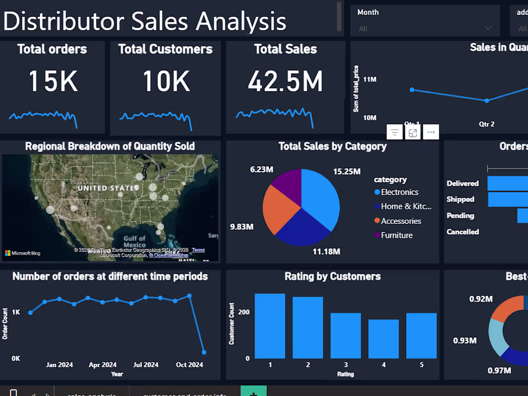The image size is (528, 396).
Task: Select the Rating 5 bar
Action: point(421,336)
